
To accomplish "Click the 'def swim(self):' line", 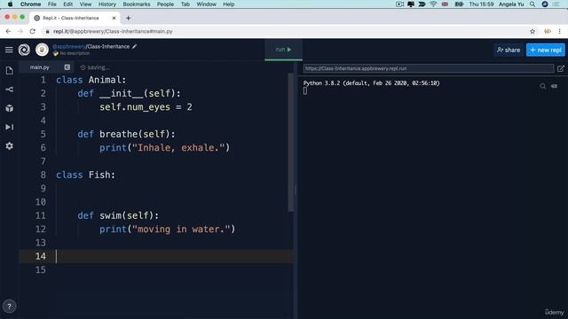I will pyautogui.click(x=118, y=215).
